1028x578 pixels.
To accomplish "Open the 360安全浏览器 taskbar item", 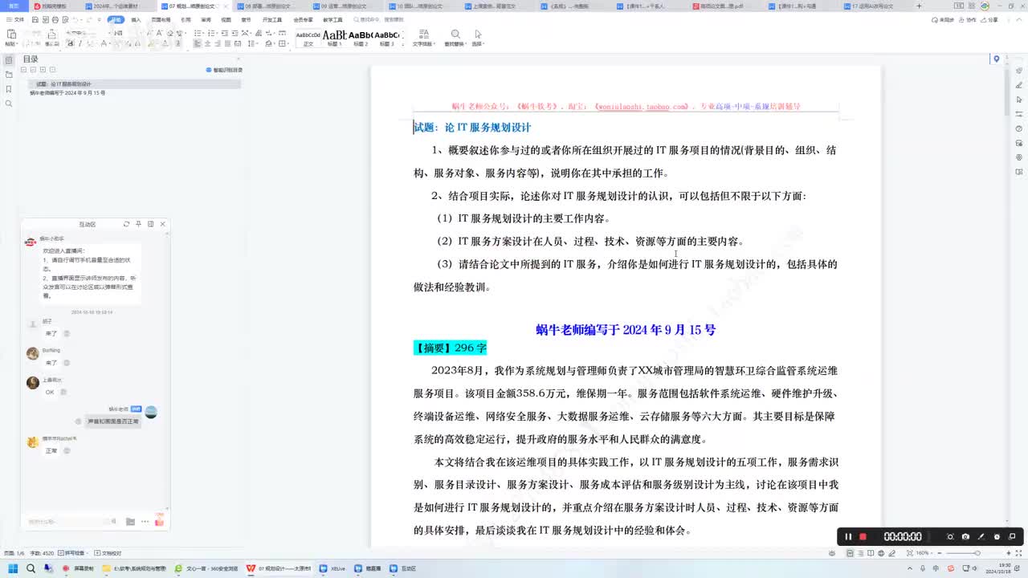I will [x=207, y=568].
